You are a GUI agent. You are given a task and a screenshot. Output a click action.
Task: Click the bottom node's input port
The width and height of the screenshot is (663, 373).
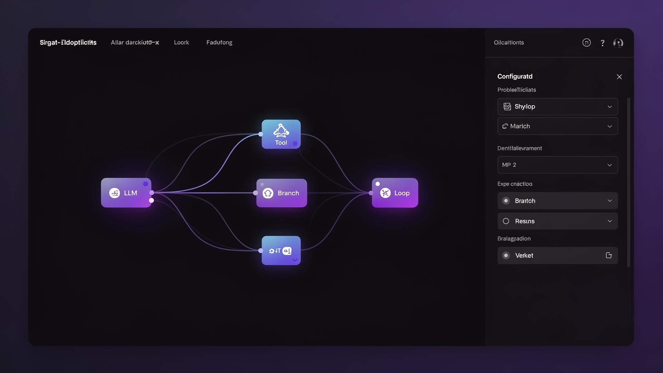point(261,251)
